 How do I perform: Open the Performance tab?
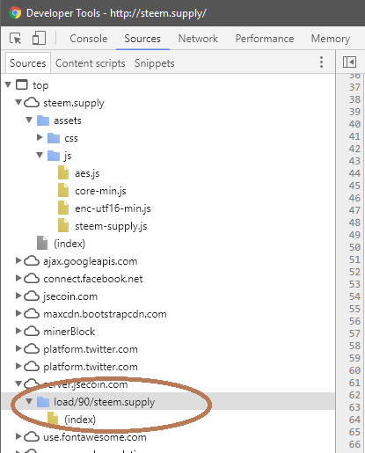(265, 39)
